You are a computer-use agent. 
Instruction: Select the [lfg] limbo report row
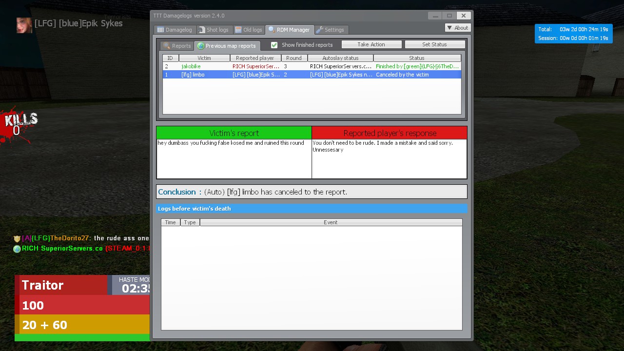pos(312,75)
